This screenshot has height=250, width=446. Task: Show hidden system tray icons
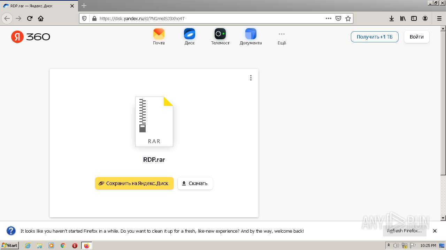click(389, 245)
